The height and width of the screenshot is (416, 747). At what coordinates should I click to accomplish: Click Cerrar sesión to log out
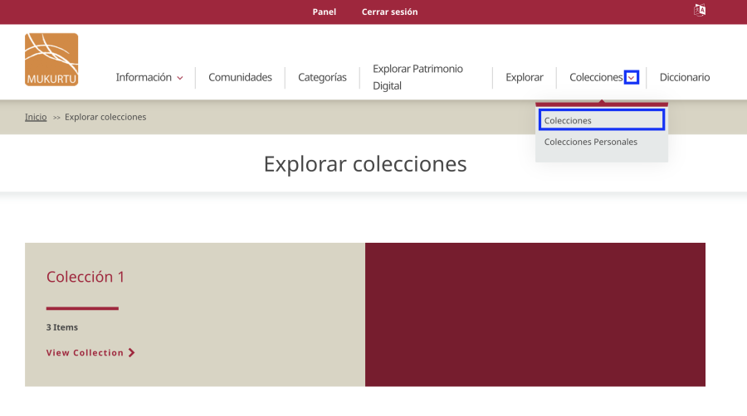click(x=389, y=12)
